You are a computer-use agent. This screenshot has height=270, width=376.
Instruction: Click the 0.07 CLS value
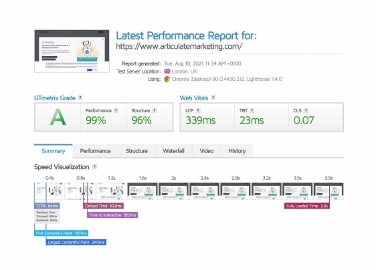coord(304,120)
